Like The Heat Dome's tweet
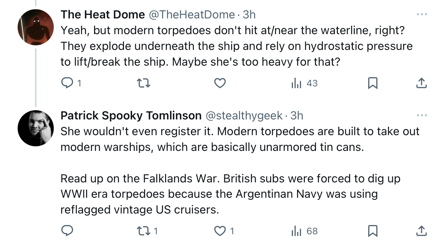This screenshot has width=445, height=245. point(220,83)
